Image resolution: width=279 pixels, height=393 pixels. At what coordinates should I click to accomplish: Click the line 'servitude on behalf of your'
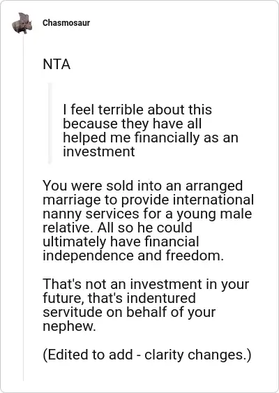(x=129, y=312)
